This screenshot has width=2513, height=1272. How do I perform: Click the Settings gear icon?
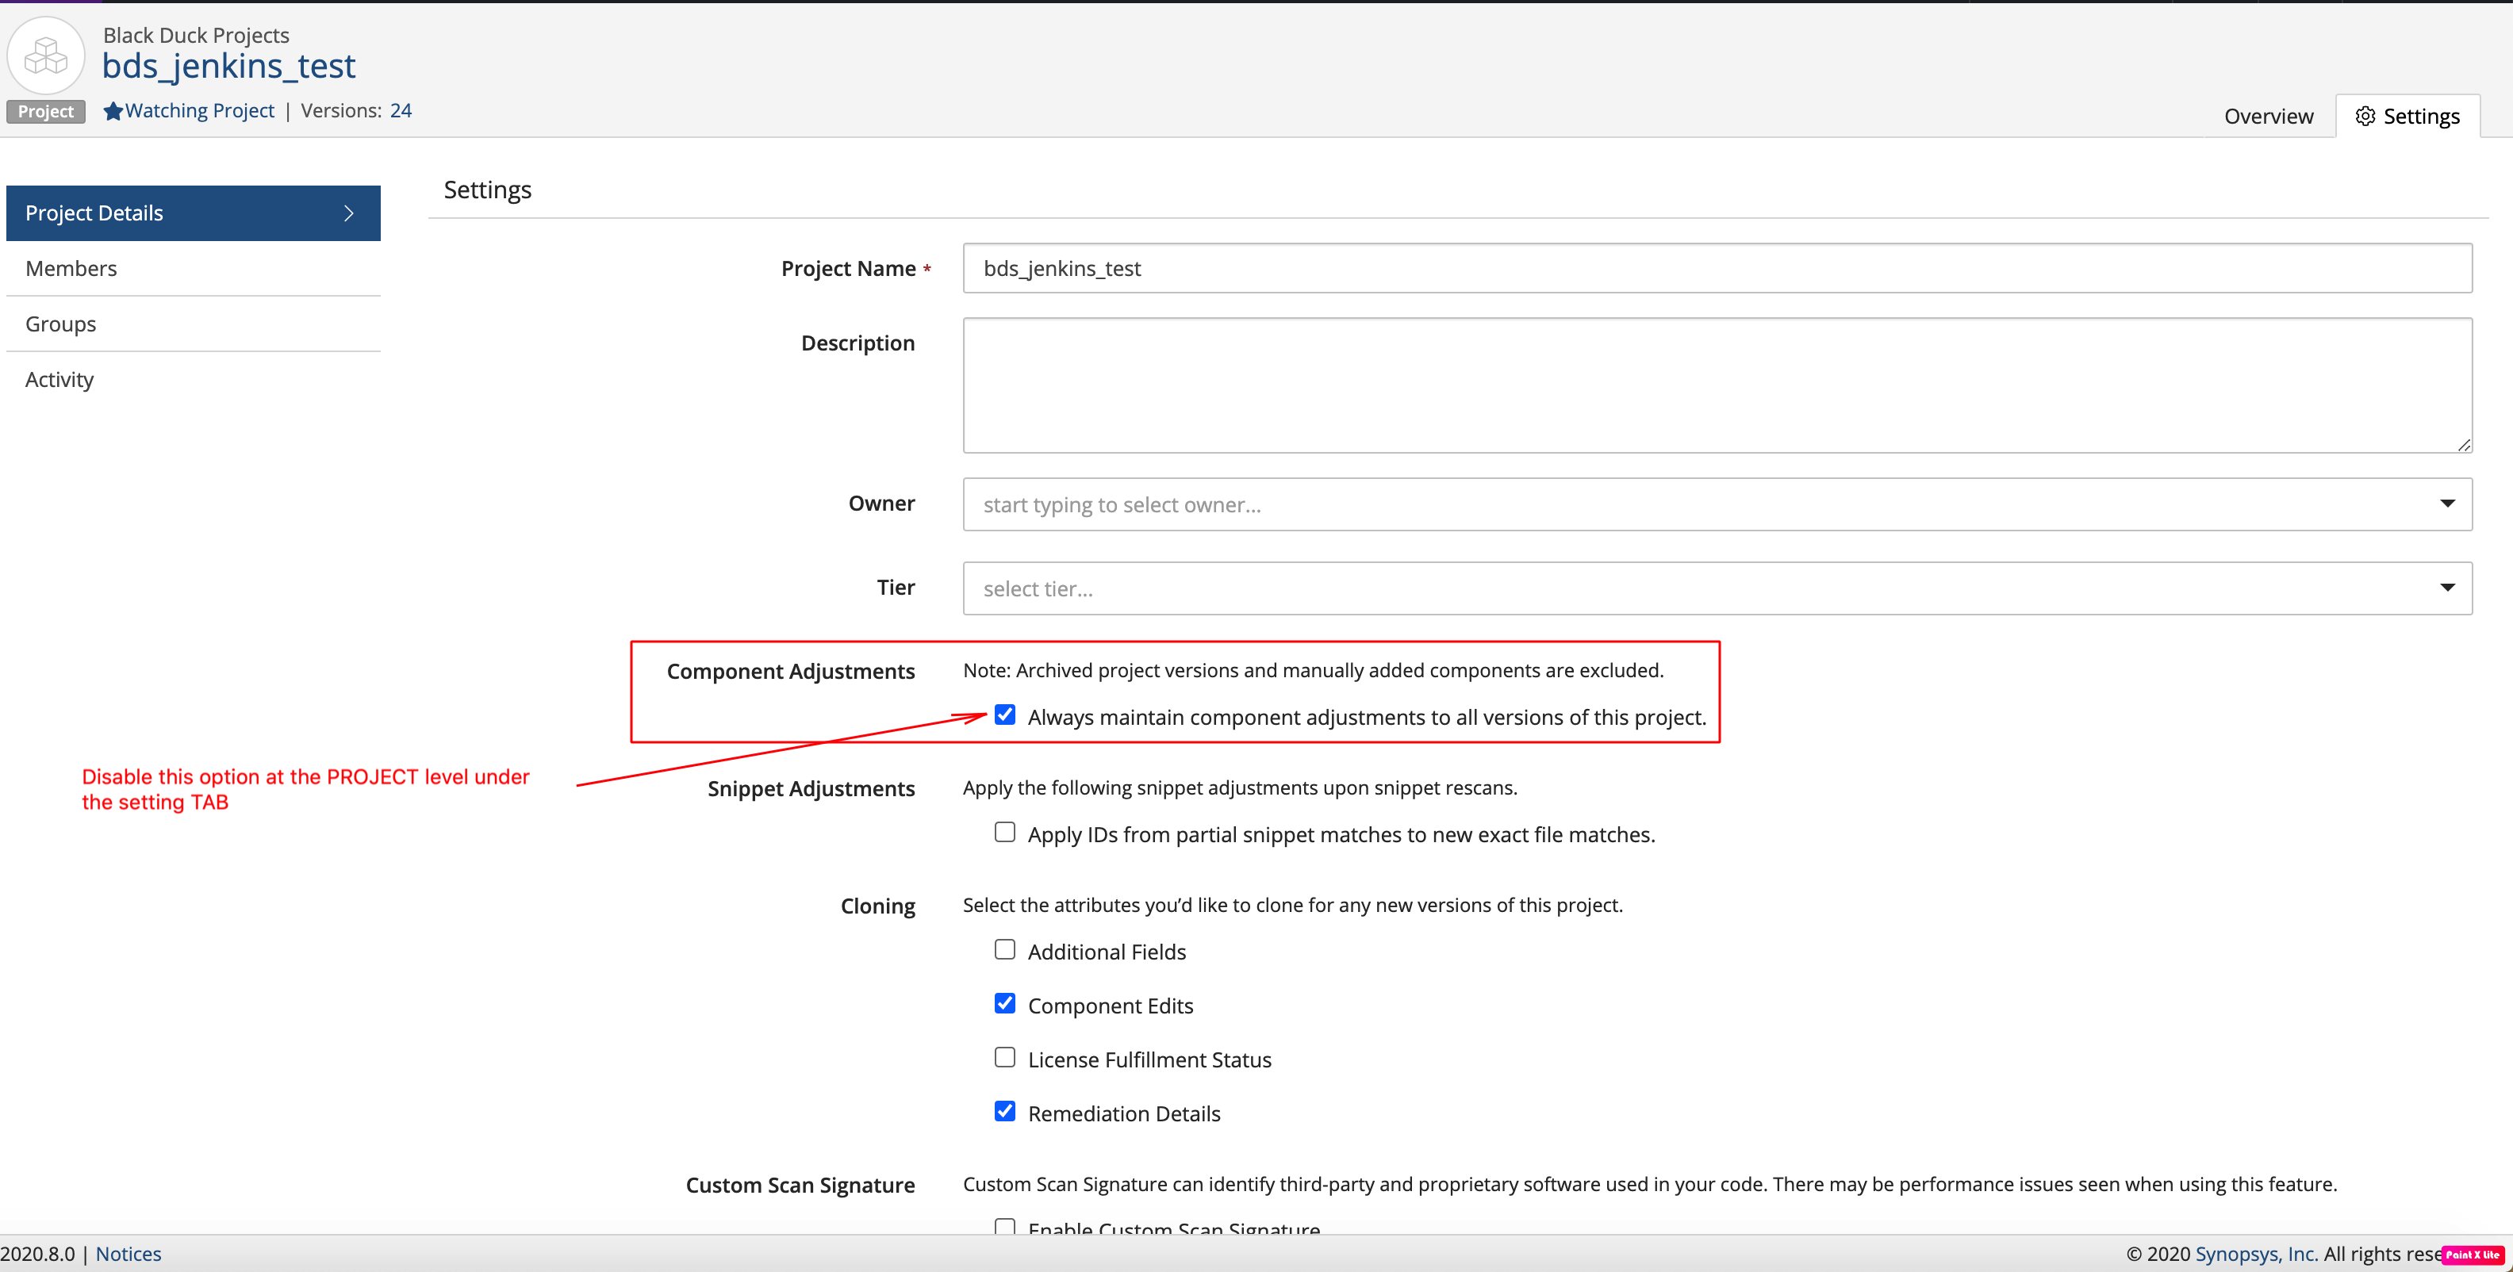click(2365, 116)
